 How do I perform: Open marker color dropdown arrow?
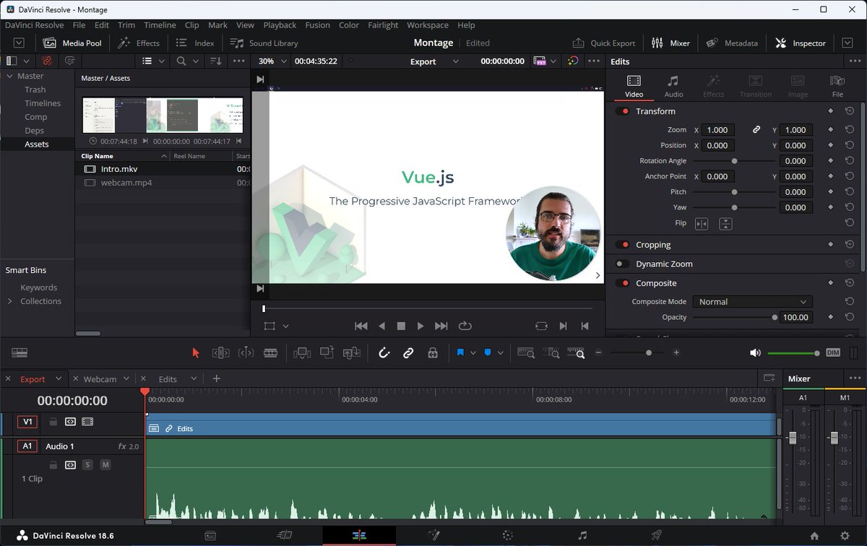(500, 352)
